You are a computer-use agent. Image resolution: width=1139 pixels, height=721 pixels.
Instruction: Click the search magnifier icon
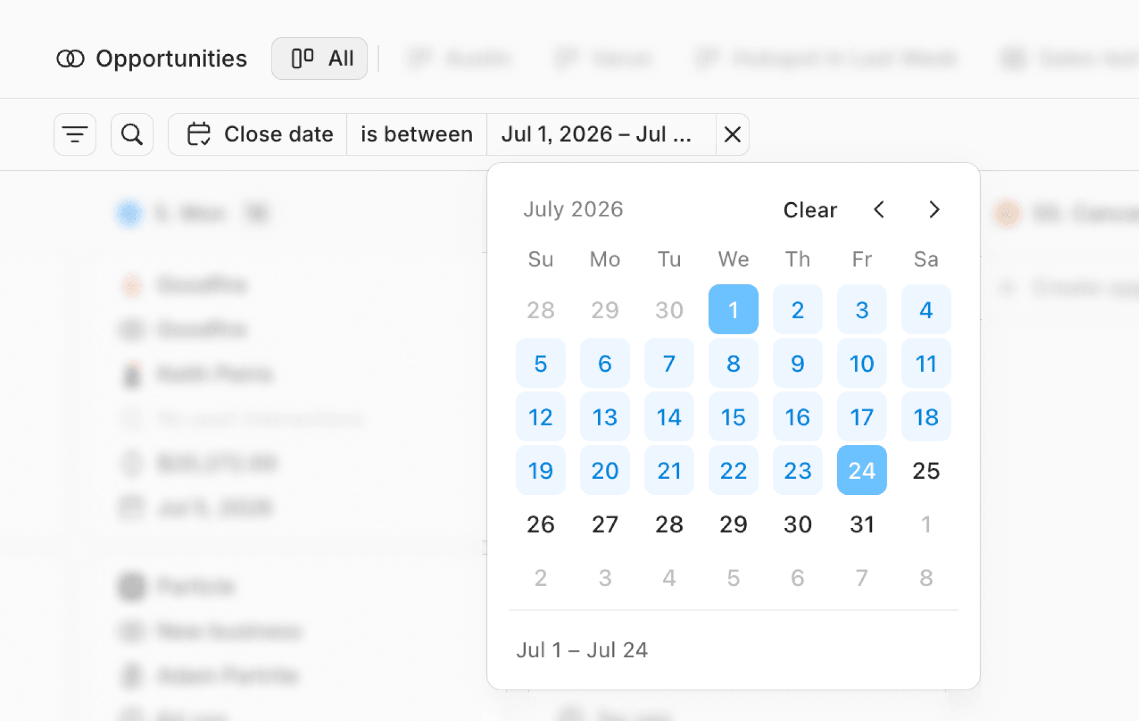coord(132,134)
